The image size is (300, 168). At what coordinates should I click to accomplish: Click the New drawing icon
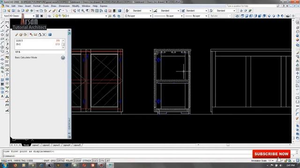click(4, 11)
